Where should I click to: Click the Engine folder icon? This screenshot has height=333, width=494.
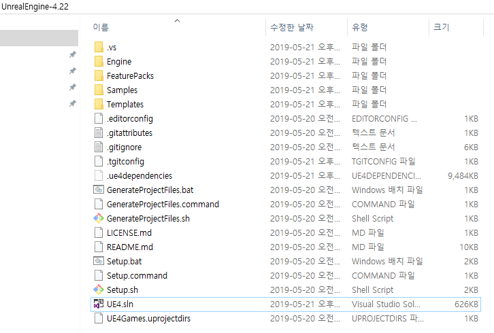(99, 61)
